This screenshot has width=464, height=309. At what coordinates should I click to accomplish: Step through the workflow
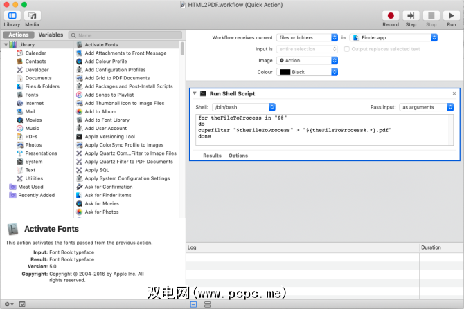click(x=411, y=16)
